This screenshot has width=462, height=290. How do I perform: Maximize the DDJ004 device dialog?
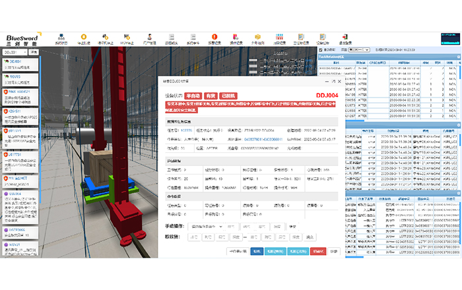[333, 81]
